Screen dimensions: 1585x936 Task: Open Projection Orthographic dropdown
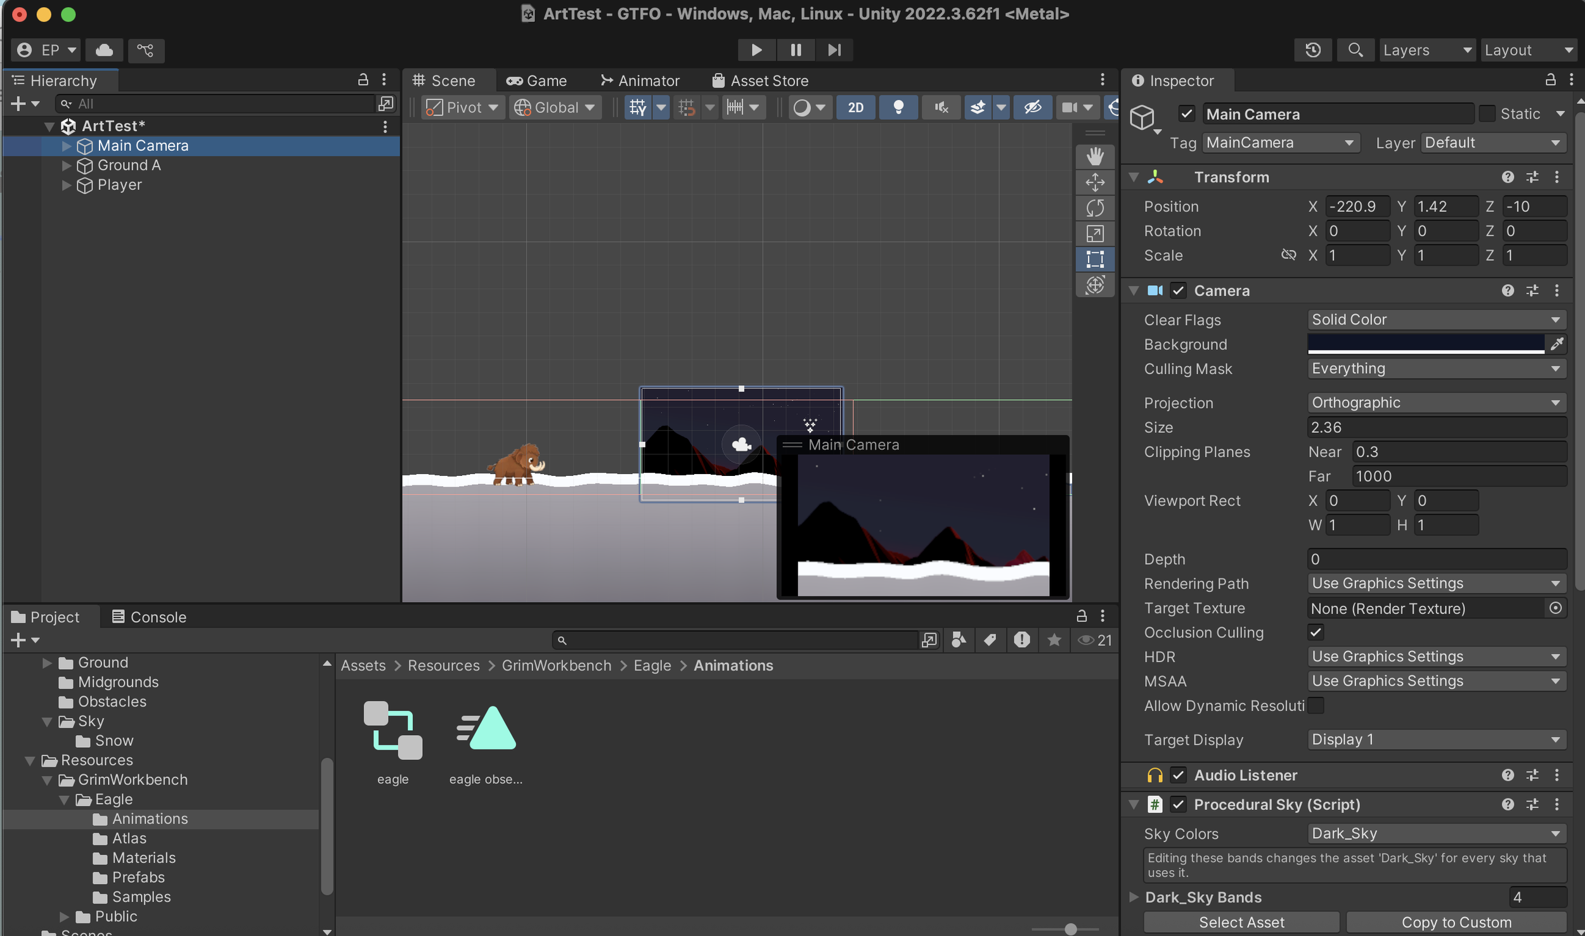pos(1437,403)
